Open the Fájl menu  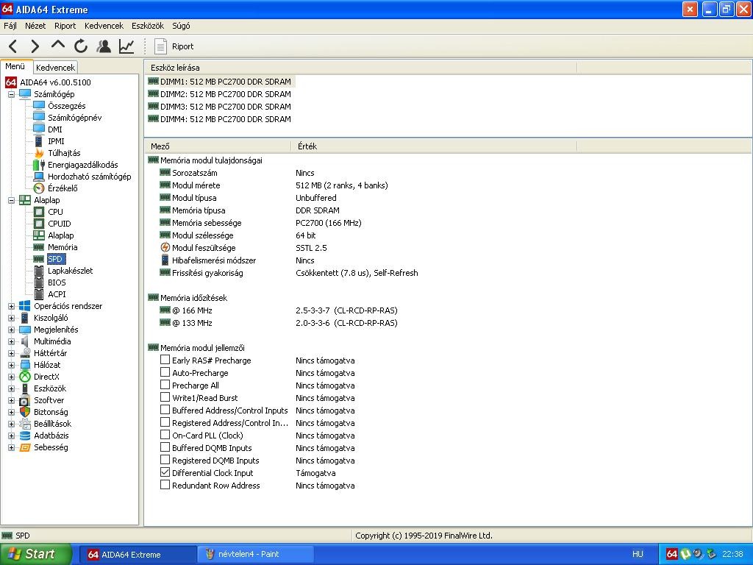coord(10,26)
